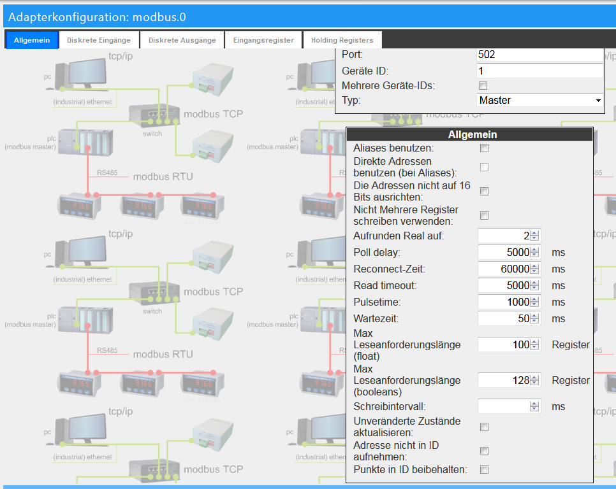Image resolution: width=616 pixels, height=489 pixels.
Task: Click the Pulsetime spinner arrows
Action: (534, 302)
